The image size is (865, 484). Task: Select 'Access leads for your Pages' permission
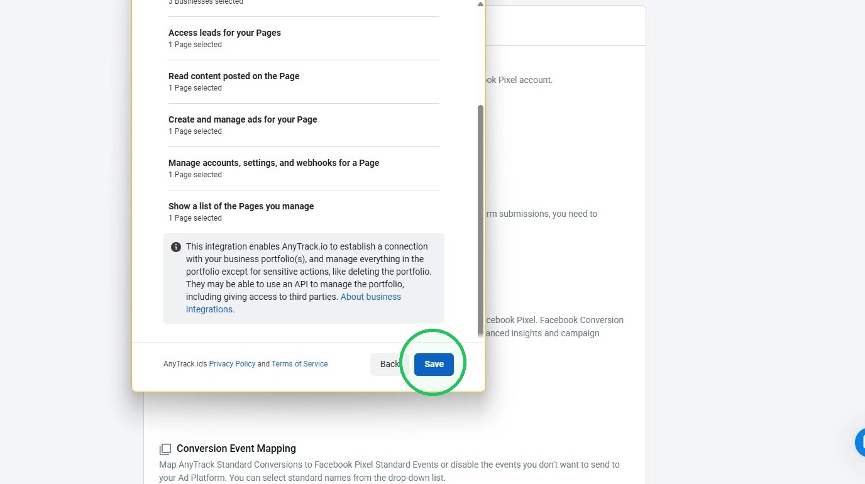304,38
